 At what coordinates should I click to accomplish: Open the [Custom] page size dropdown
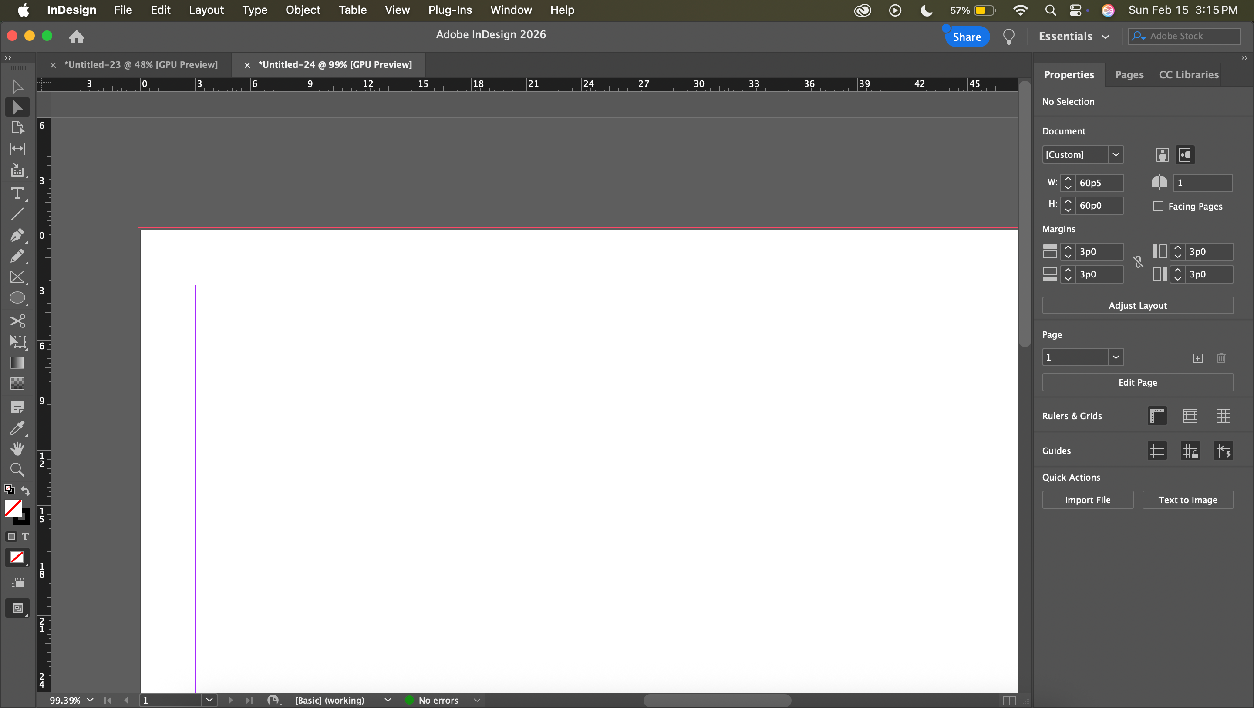coord(1115,155)
